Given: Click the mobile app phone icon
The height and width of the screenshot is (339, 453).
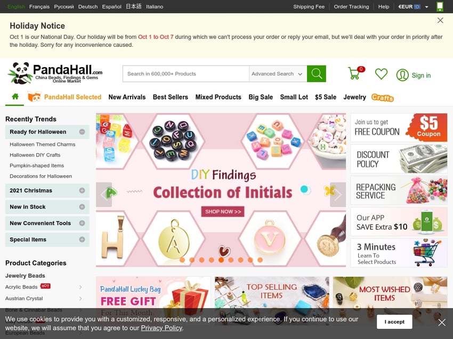Looking at the screenshot, I should coord(440,6).
